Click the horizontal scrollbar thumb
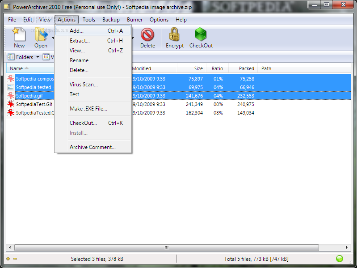This screenshot has width=357, height=268. point(166,247)
